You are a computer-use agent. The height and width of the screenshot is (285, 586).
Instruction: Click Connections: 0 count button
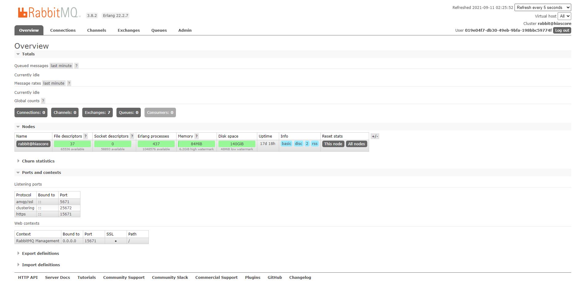click(31, 112)
